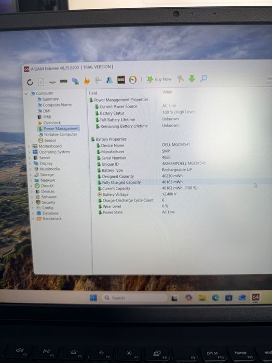The width and height of the screenshot is (272, 363).
Task: Open Preferences tools icon in toolbar
Action: 180,79
